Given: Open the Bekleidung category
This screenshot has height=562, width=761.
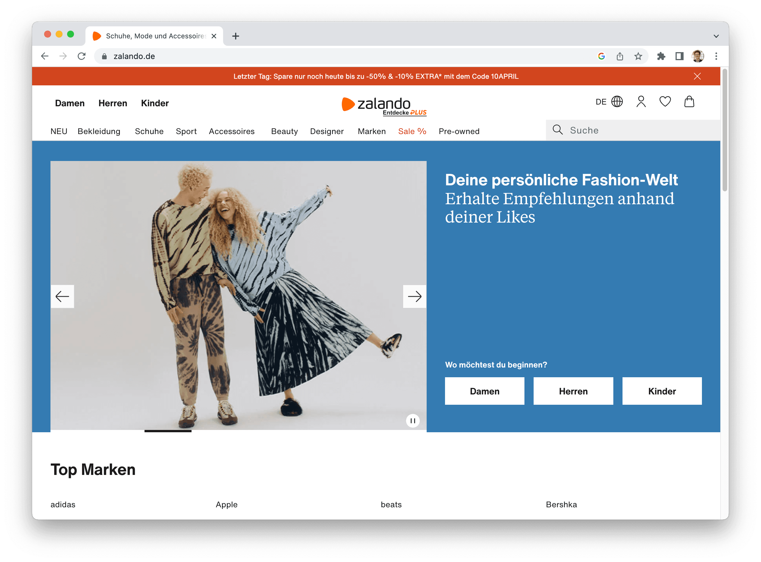Looking at the screenshot, I should point(99,131).
